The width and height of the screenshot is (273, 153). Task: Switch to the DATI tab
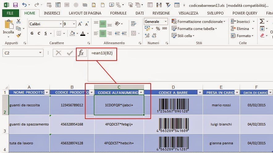(140, 13)
